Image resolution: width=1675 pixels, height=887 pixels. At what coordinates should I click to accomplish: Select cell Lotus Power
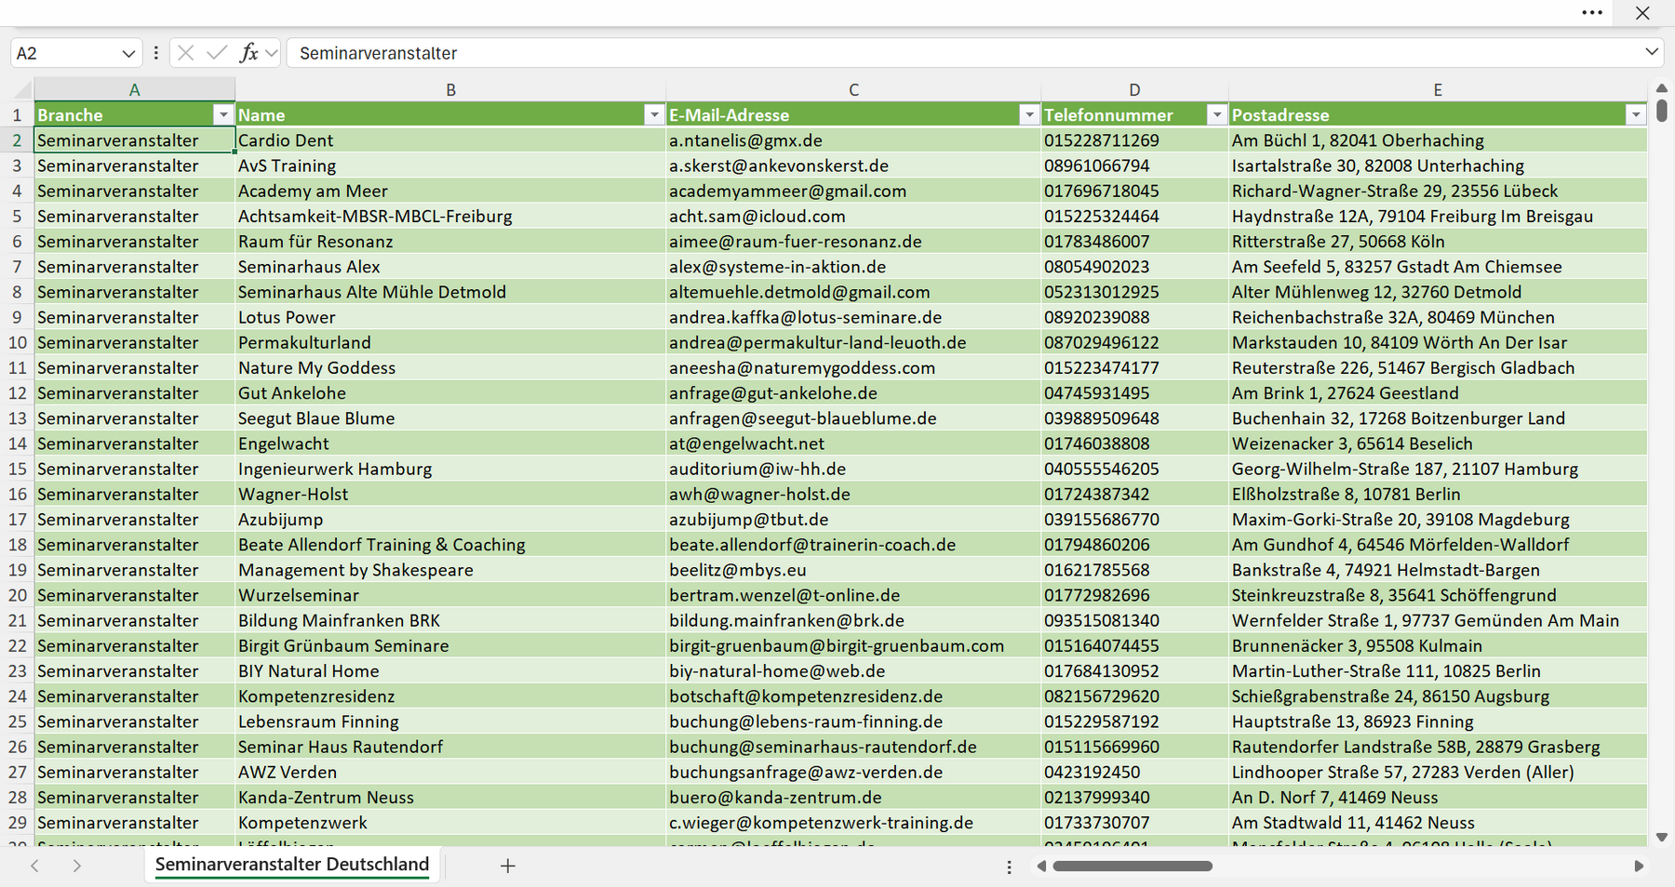point(451,317)
